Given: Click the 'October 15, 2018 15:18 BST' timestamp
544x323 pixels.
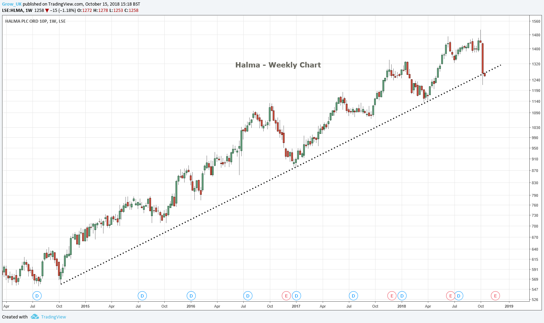Looking at the screenshot, I should point(112,4).
